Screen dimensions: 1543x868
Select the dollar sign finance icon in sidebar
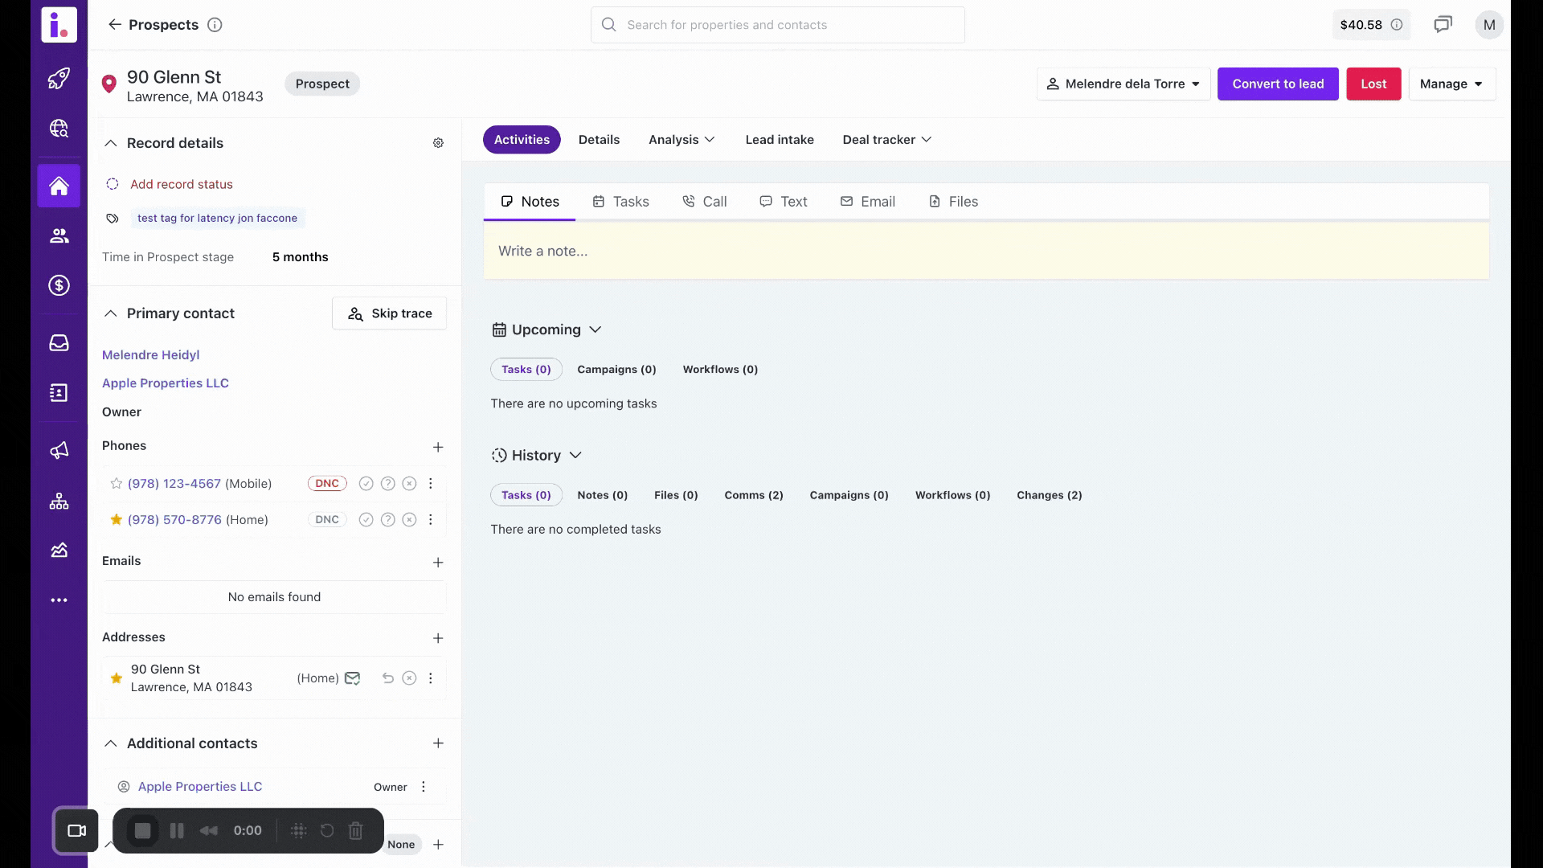tap(59, 285)
